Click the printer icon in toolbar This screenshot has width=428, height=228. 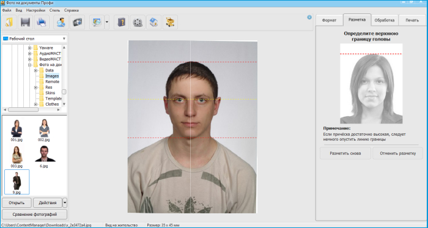[x=42, y=23]
